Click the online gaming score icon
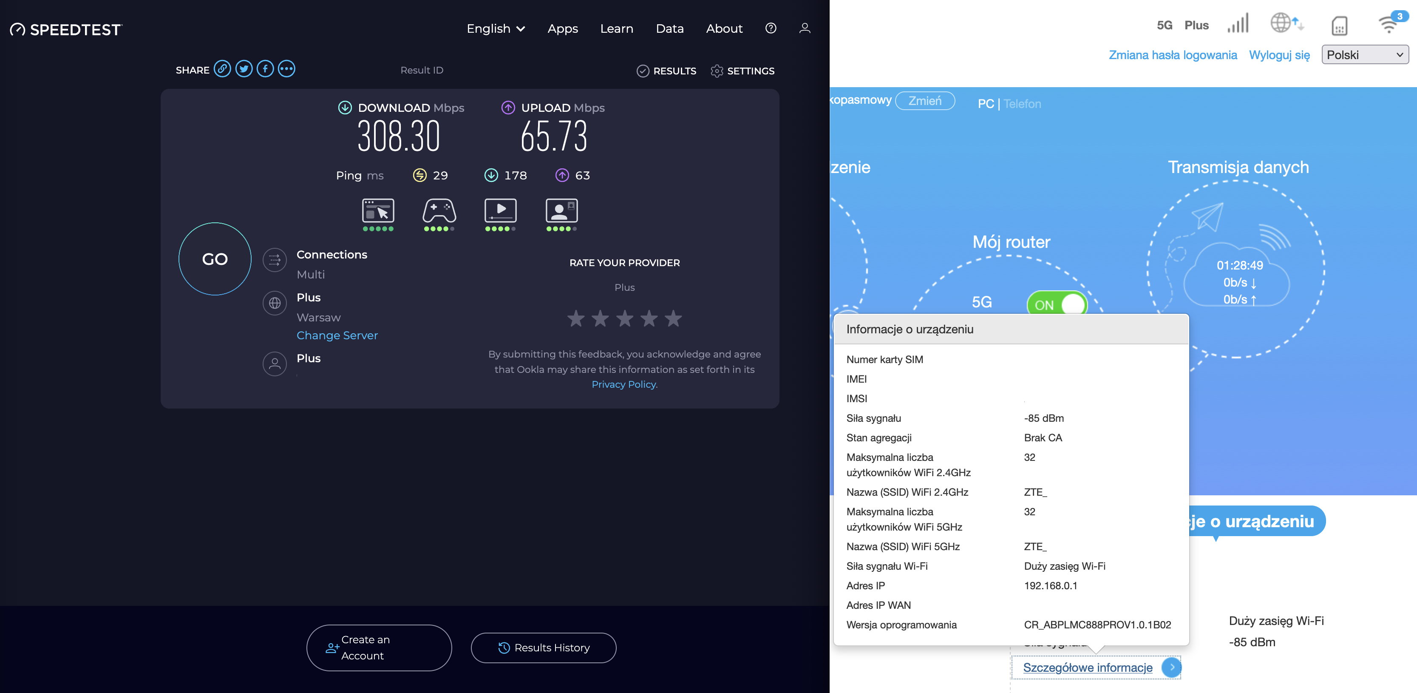Viewport: 1417px width, 693px height. pyautogui.click(x=439, y=211)
